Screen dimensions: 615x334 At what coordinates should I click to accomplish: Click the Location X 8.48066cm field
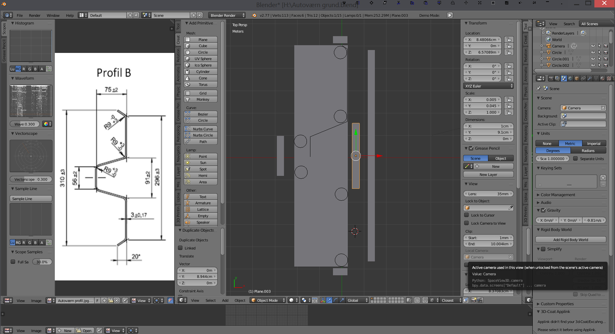[483, 40]
